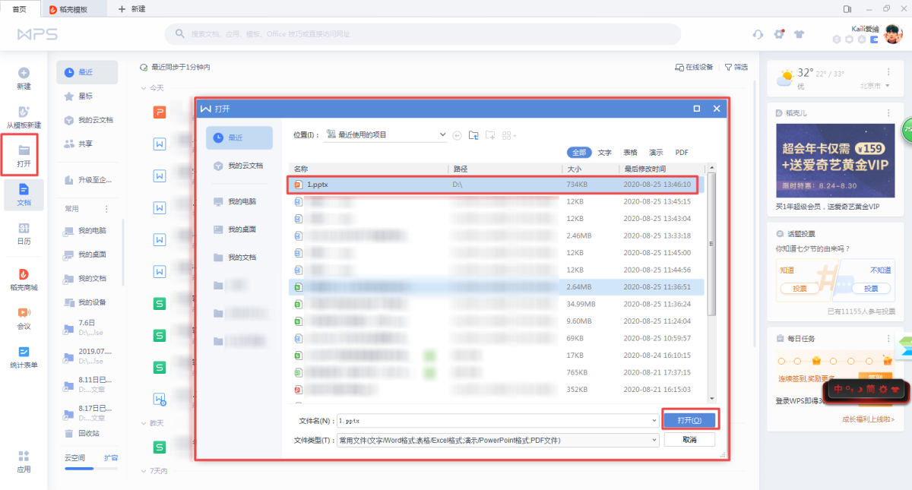Click the go-up-one-level folder icon in dialog
912x490 pixels.
coord(473,135)
